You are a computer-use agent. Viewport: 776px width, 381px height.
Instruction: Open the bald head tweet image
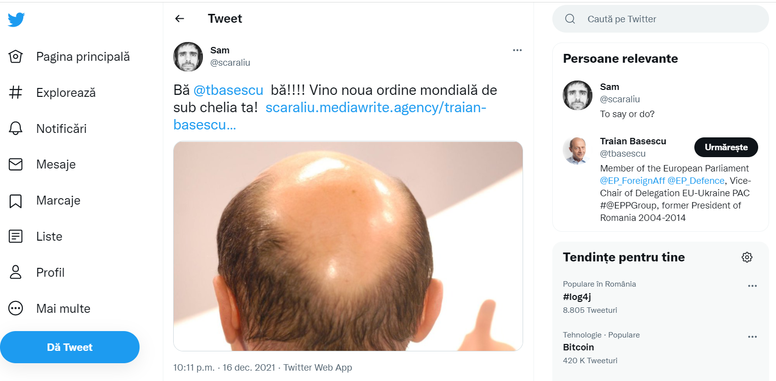[348, 246]
